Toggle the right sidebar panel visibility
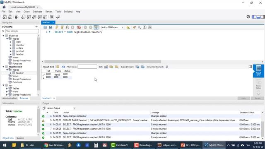 pos(263,17)
